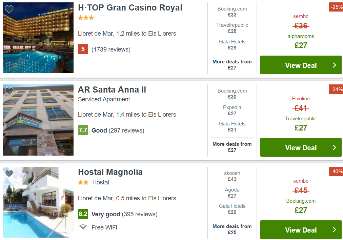The image size is (343, 240).
Task: Toggle heart on AR Santa Anna II photo
Action: [x=9, y=91]
